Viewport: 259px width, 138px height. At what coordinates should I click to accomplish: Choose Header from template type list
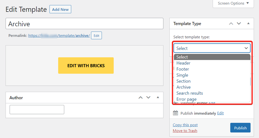[183, 63]
